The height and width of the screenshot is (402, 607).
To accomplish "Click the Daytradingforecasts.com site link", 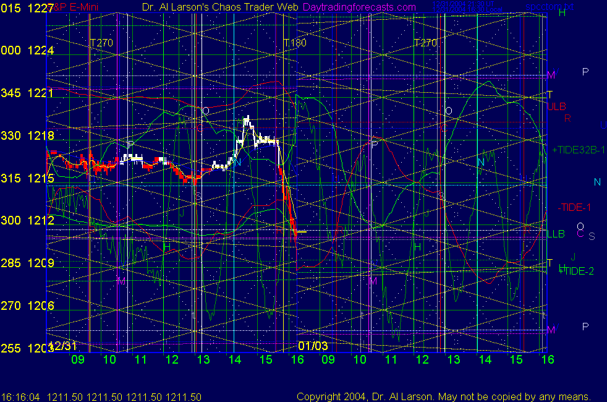I will point(359,7).
